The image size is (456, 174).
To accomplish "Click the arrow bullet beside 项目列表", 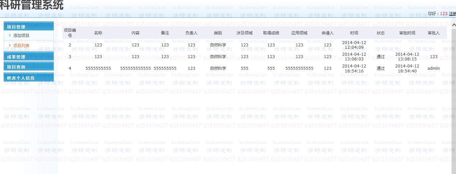I will pyautogui.click(x=10, y=45).
